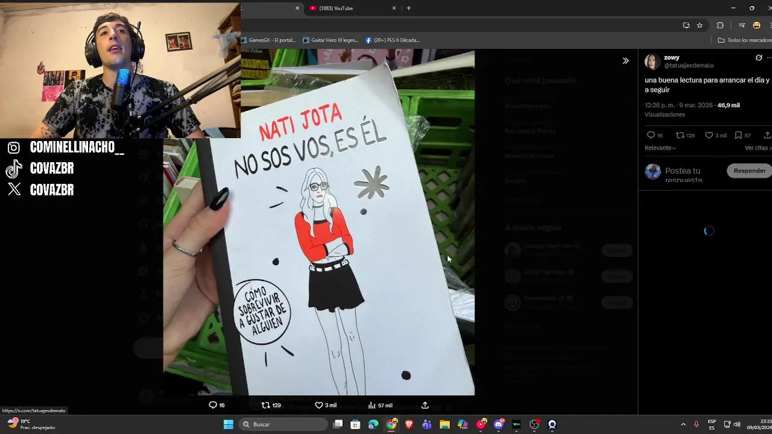
Task: Open Microsoft Store from taskbar
Action: [x=355, y=424]
